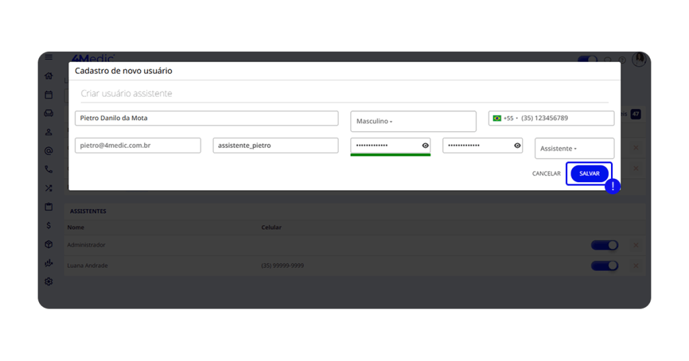Click the phone icon in the sidebar
Image resolution: width=689 pixels, height=361 pixels.
(x=48, y=169)
